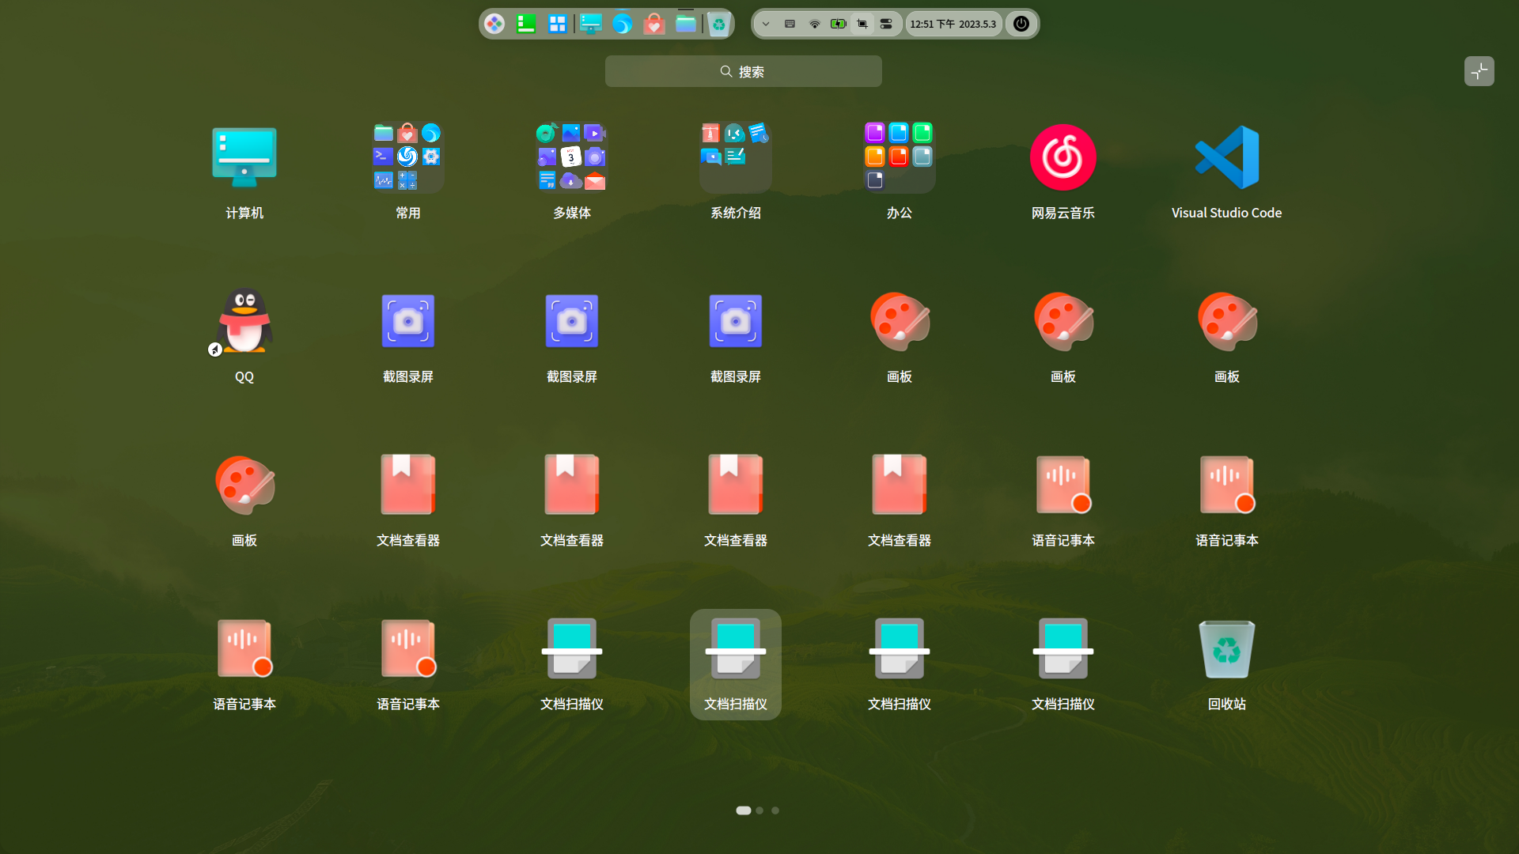Start the 语音记事本 voice notepad

[1063, 484]
